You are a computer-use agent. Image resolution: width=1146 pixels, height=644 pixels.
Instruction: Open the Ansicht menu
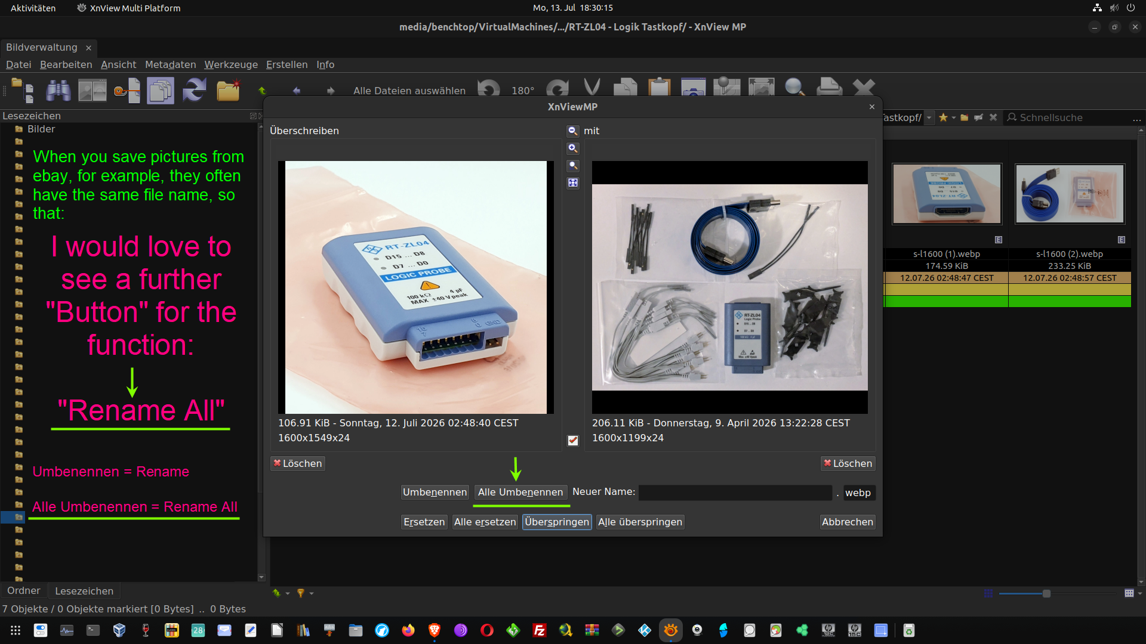(118, 64)
